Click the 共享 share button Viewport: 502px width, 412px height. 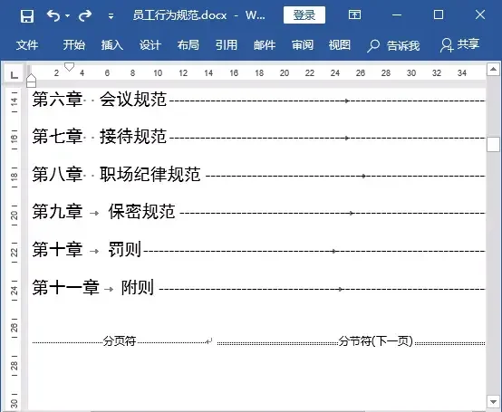459,44
